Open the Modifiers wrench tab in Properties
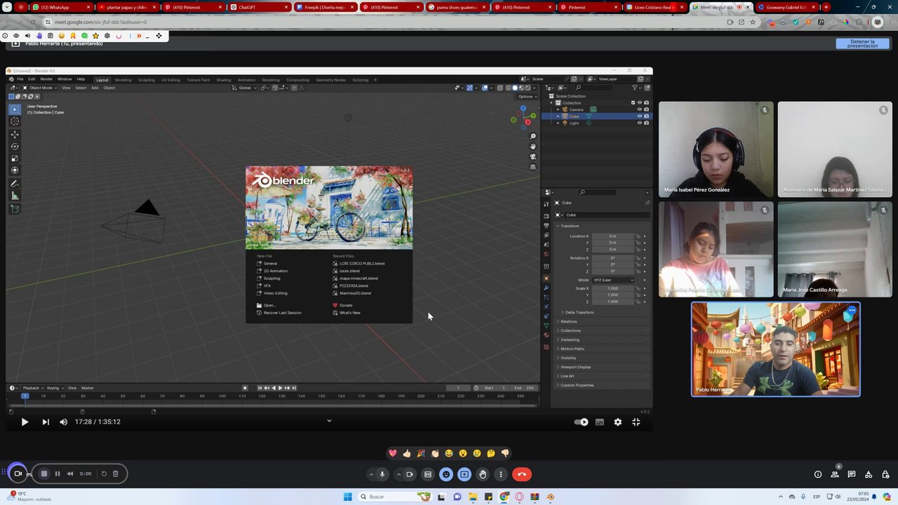 click(x=547, y=288)
